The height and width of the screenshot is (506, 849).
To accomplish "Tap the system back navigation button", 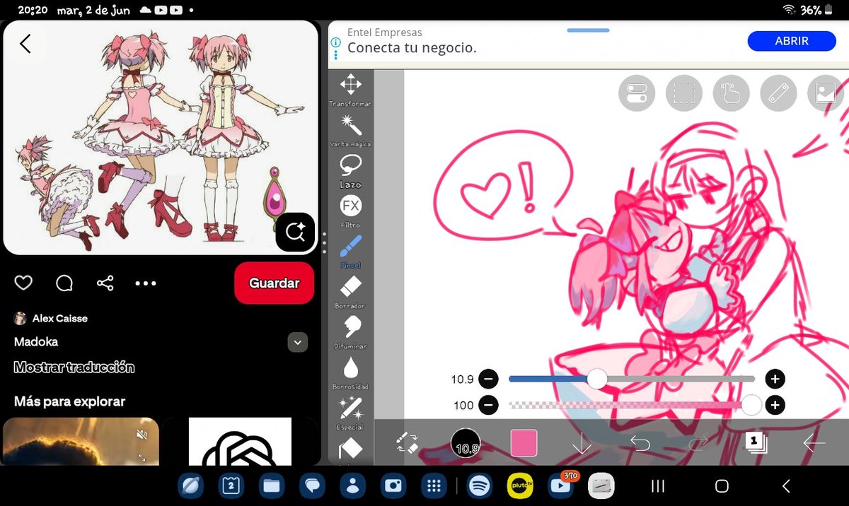I will [785, 486].
